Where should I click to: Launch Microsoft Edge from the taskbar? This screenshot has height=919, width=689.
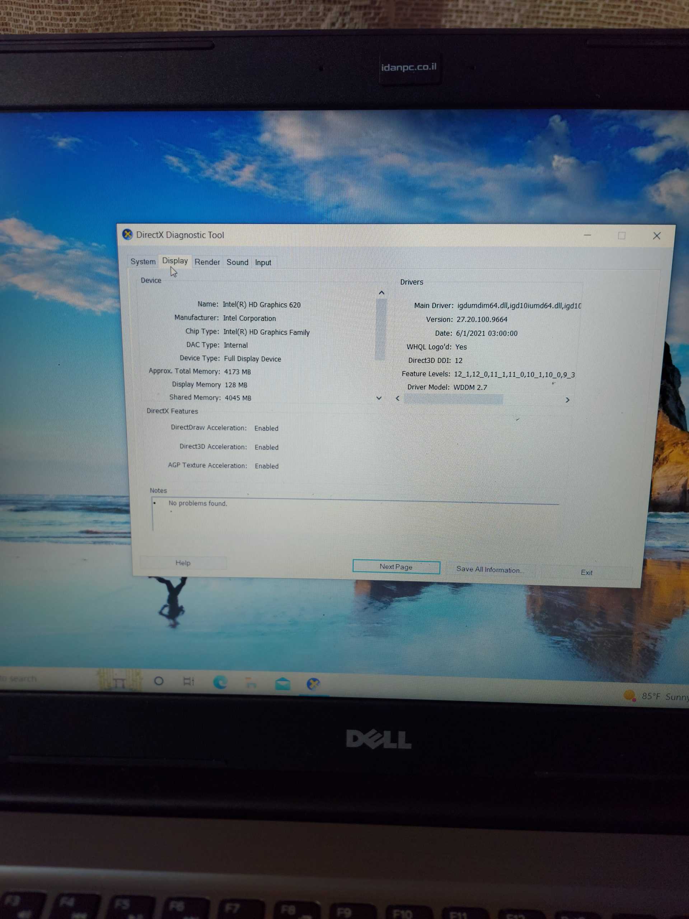click(x=220, y=682)
